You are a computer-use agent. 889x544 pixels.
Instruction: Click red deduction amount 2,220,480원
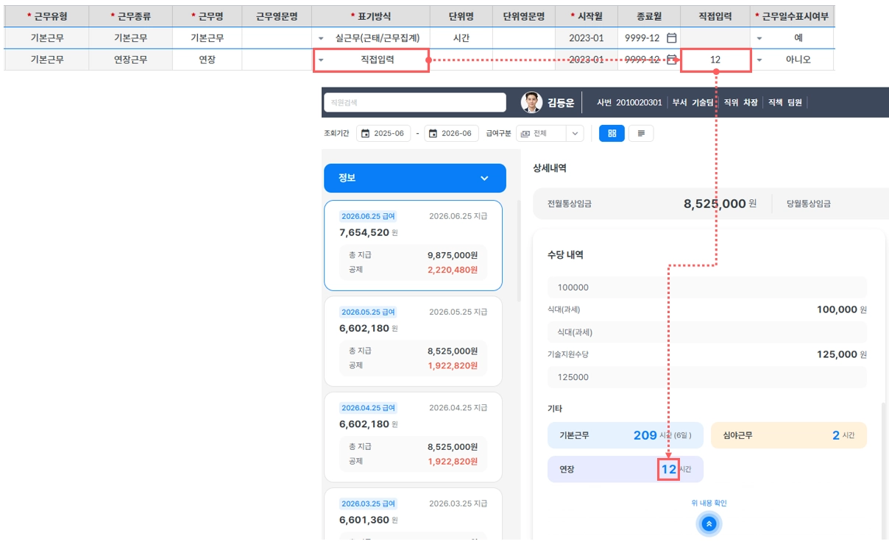(453, 270)
